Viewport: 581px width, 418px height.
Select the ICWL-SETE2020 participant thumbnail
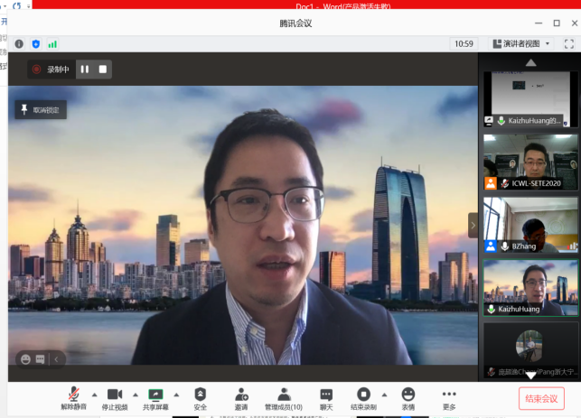[x=530, y=162]
